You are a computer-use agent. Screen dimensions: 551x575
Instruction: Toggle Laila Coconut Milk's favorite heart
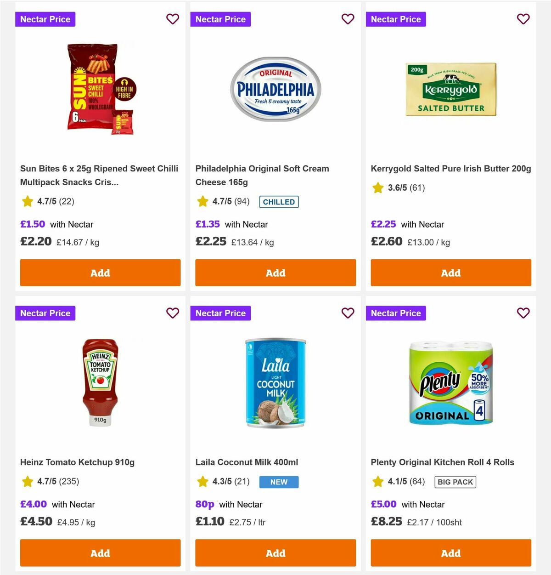tap(348, 313)
